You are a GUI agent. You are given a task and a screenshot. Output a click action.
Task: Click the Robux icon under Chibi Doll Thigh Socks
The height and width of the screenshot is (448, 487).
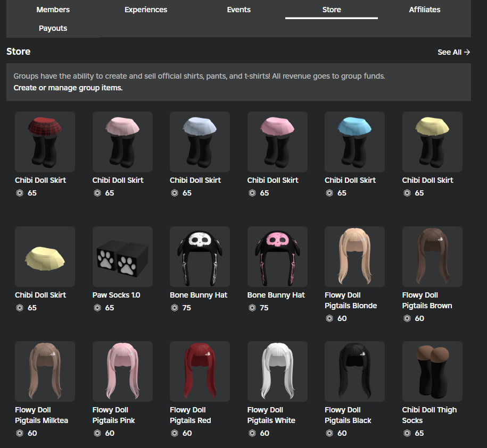click(407, 433)
